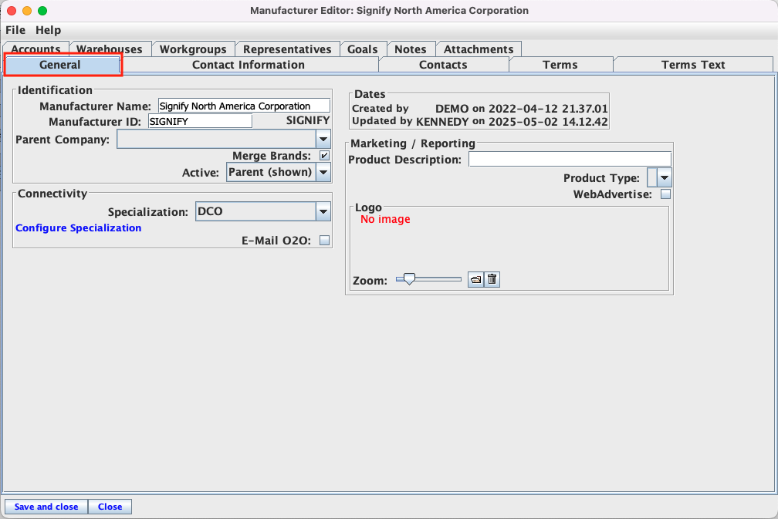Show the Terms tab
Image resolution: width=778 pixels, height=519 pixels.
(x=560, y=65)
